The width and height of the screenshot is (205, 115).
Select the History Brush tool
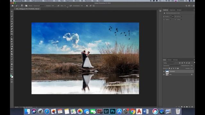tap(12, 42)
